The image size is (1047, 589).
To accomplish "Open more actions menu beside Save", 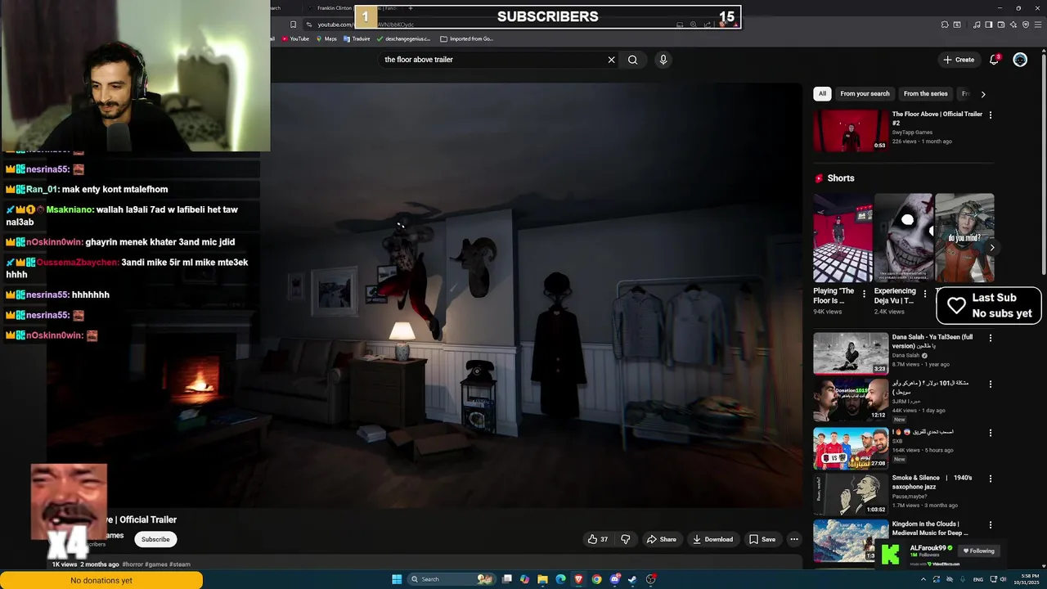I will point(794,539).
